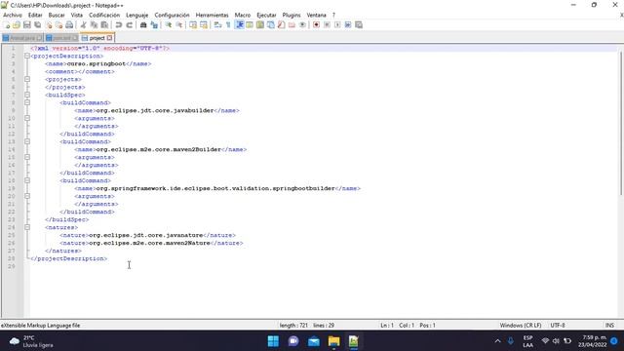Viewport: 624px width, 351px height.
Task: Show hidden system tray icons chevron
Action: 497,341
